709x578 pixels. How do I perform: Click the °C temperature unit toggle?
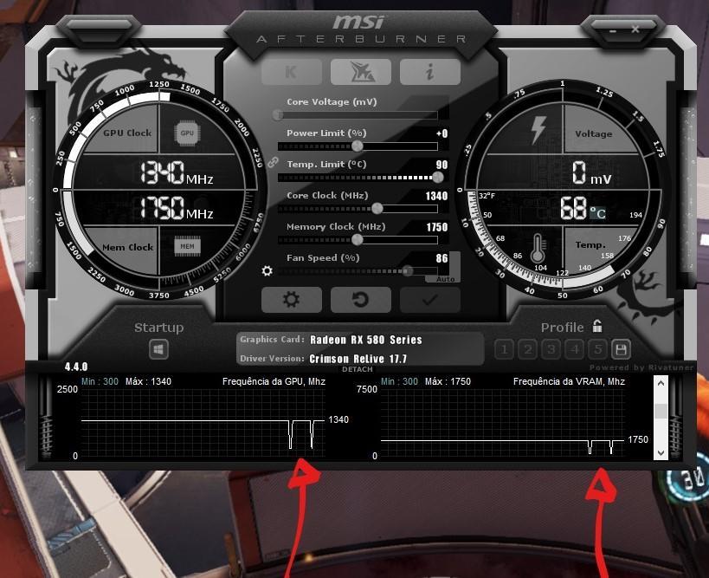597,212
